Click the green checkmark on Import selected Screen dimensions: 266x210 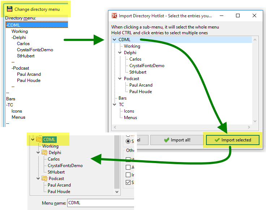tap(217, 140)
